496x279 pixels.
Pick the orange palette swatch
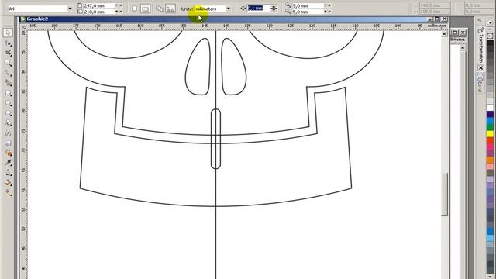tap(490, 160)
